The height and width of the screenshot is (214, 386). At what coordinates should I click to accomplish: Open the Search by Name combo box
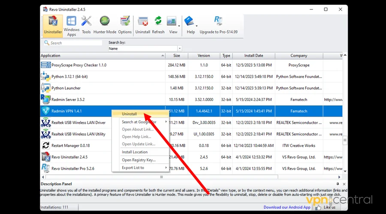(145, 48)
